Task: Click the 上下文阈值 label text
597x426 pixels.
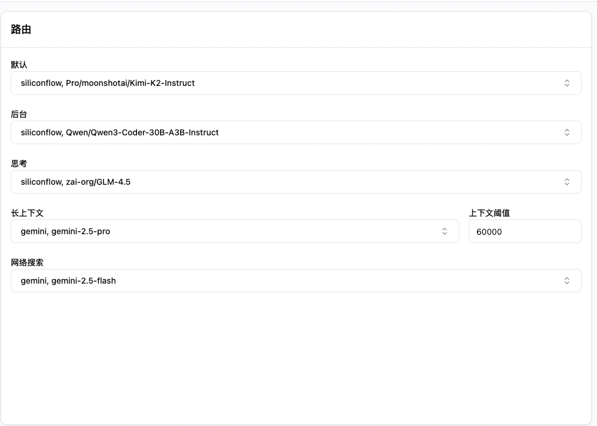Action: (x=489, y=213)
